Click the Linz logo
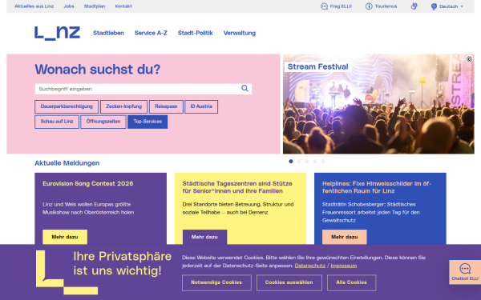The image size is (481, 300). pos(58,33)
